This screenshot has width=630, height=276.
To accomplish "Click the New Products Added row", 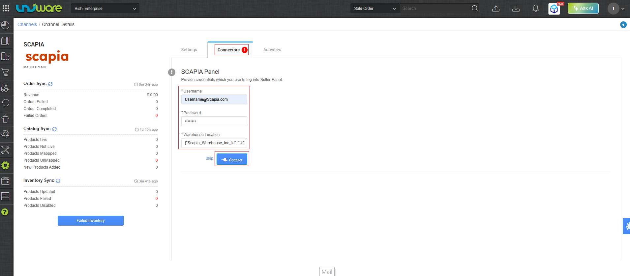I will click(91, 167).
